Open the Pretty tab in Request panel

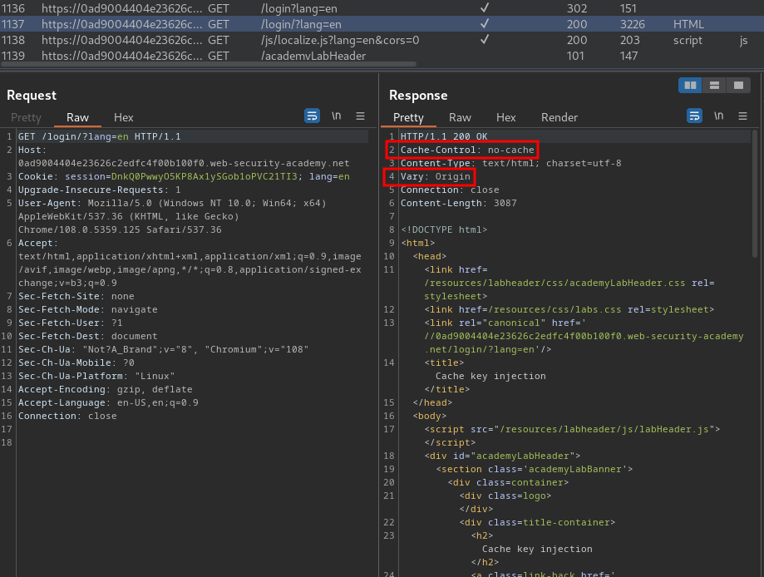26,117
